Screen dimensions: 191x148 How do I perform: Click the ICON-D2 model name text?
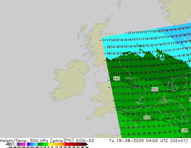[x=85, y=141]
